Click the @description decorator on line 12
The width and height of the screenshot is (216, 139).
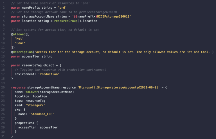22,52
